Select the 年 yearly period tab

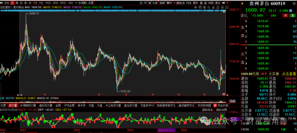[30, 3]
